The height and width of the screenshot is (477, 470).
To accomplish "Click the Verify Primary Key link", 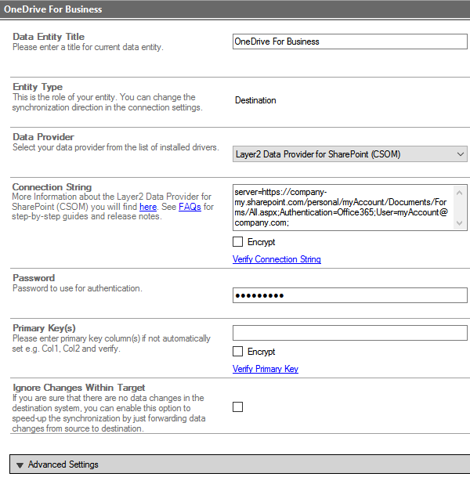I will [x=265, y=369].
